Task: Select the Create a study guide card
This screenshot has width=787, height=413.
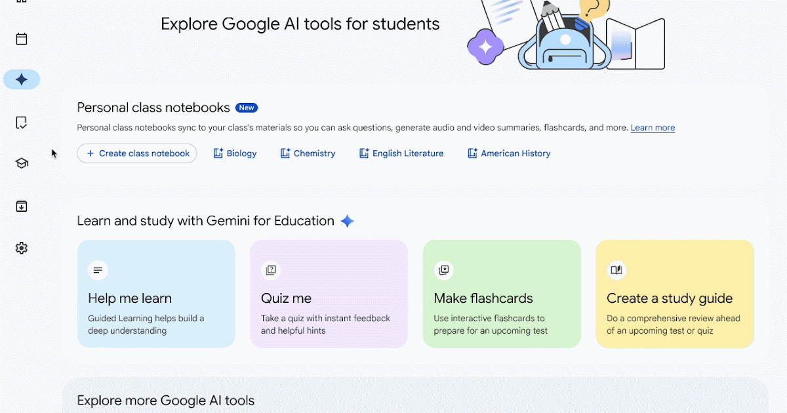Action: 675,294
